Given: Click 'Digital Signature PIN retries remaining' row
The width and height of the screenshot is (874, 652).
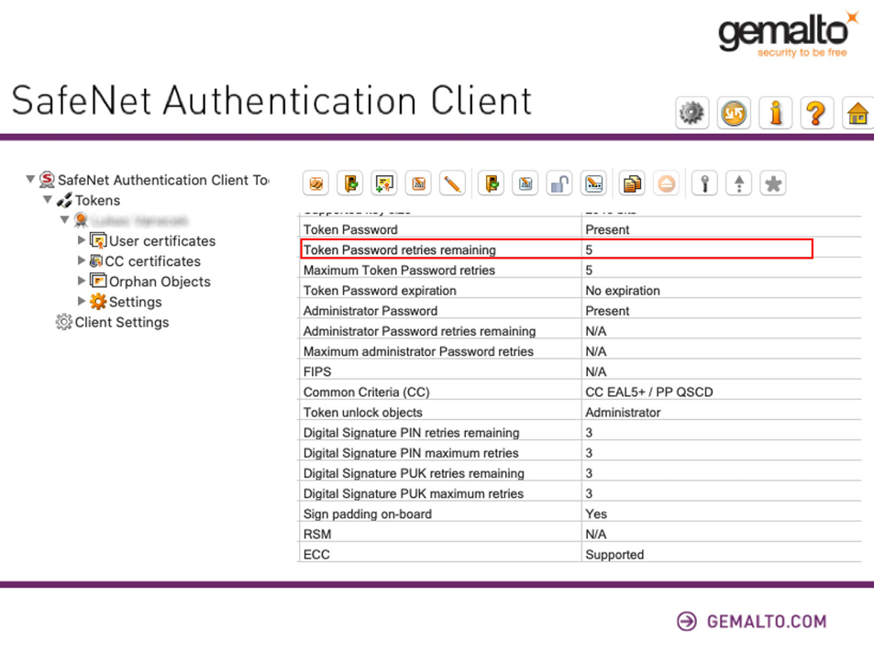Looking at the screenshot, I should pos(580,433).
